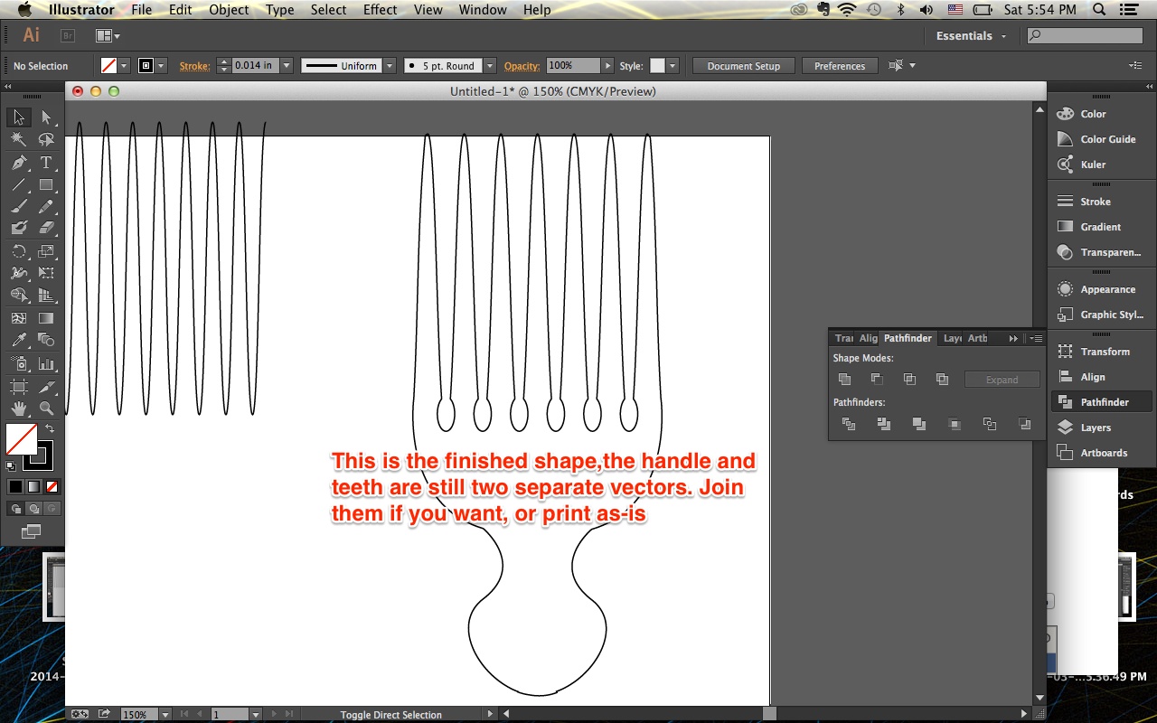1157x723 pixels.
Task: Activate the Zoom tool
Action: pyautogui.click(x=44, y=408)
